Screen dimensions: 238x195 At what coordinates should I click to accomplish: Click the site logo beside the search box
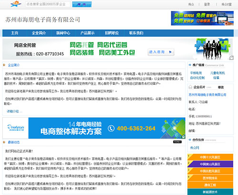pos(16,4)
